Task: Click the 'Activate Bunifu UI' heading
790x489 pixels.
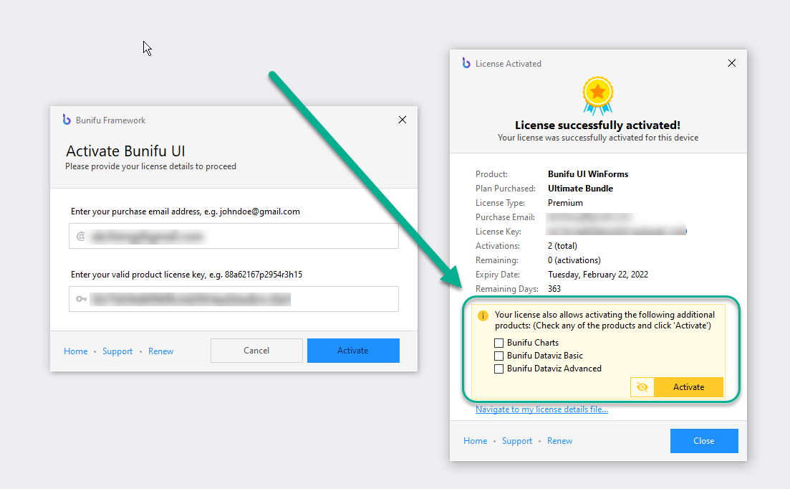Action: pyautogui.click(x=125, y=151)
